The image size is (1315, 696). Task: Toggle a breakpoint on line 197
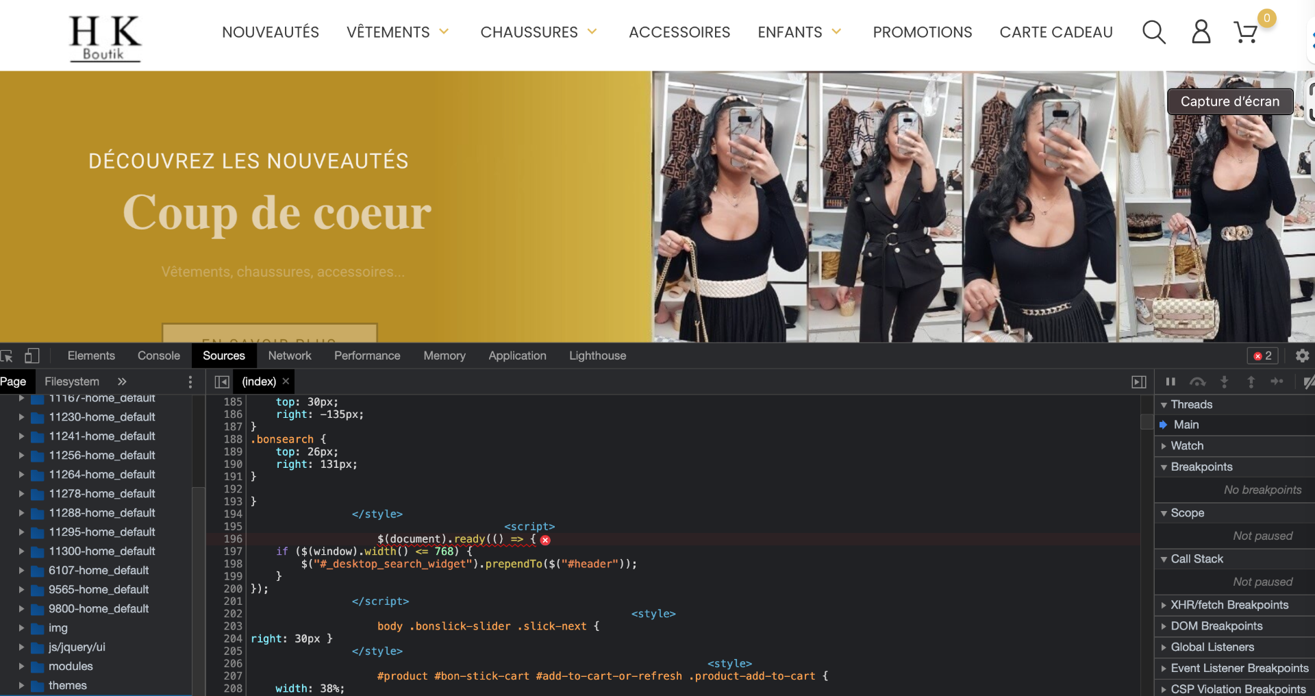(x=233, y=551)
